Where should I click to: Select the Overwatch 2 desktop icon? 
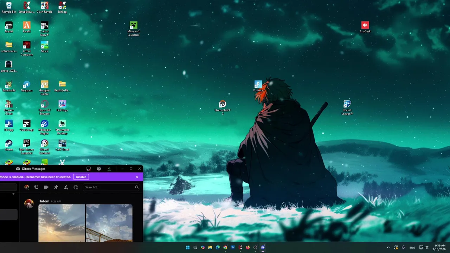click(222, 108)
